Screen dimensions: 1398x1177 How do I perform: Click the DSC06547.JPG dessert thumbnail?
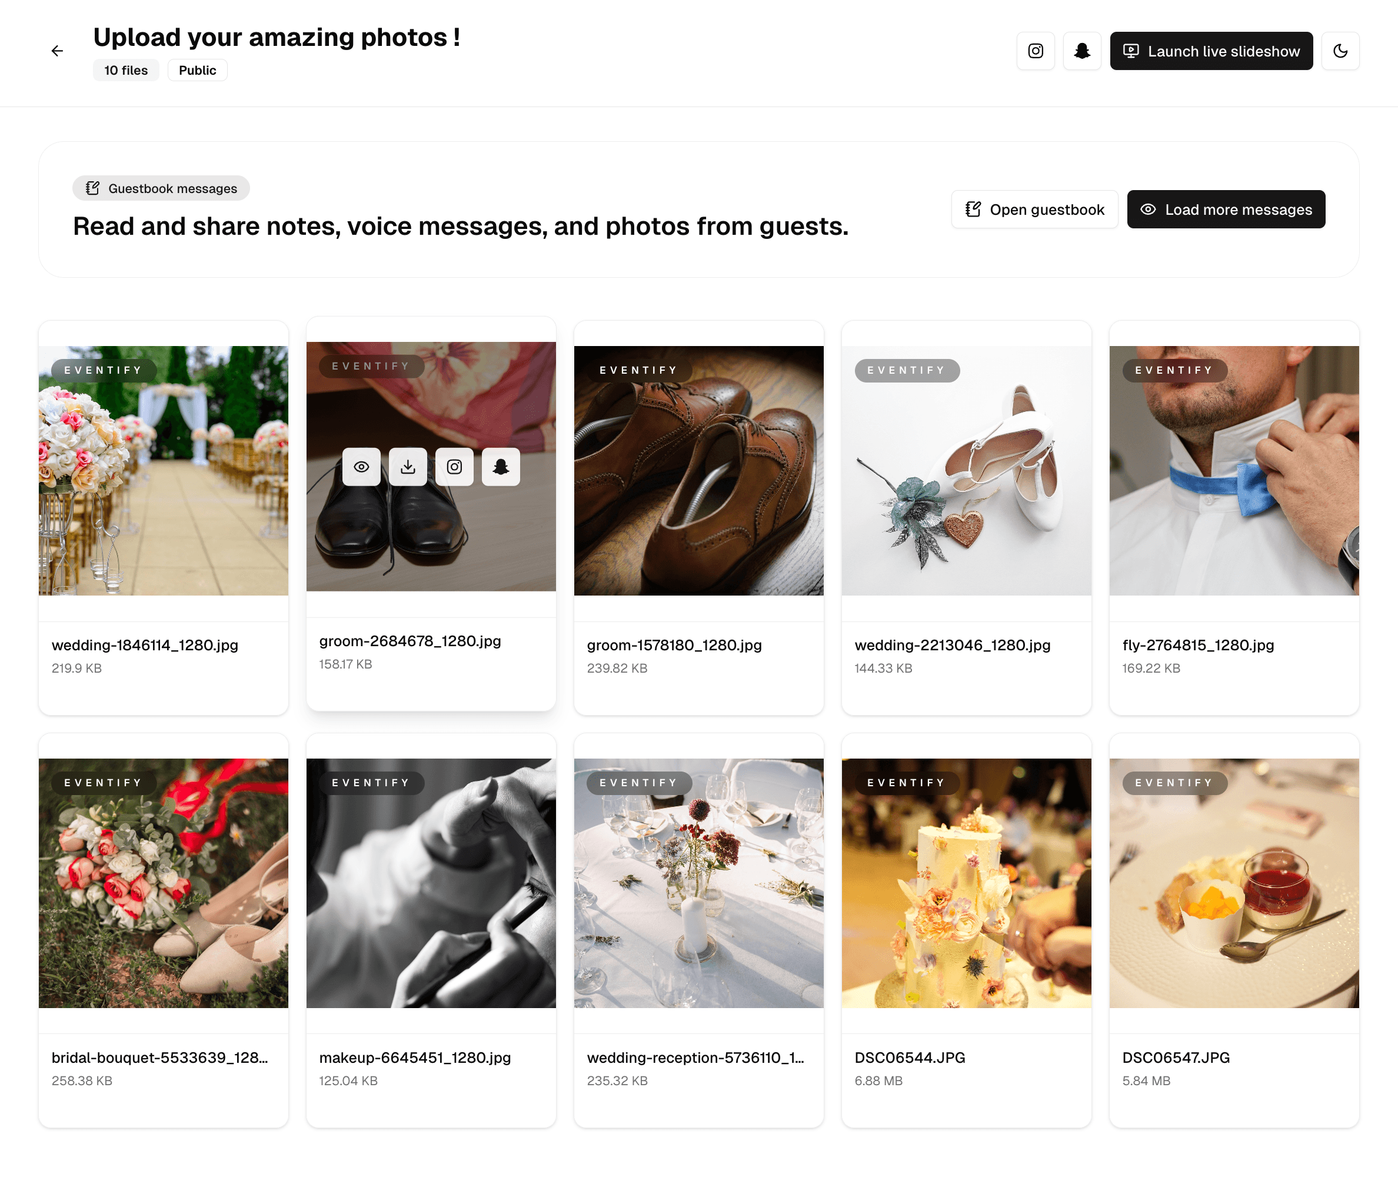tap(1234, 883)
